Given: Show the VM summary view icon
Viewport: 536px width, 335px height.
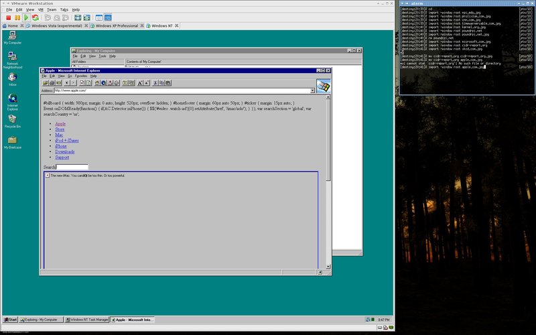Looking at the screenshot, I should click(99, 17).
